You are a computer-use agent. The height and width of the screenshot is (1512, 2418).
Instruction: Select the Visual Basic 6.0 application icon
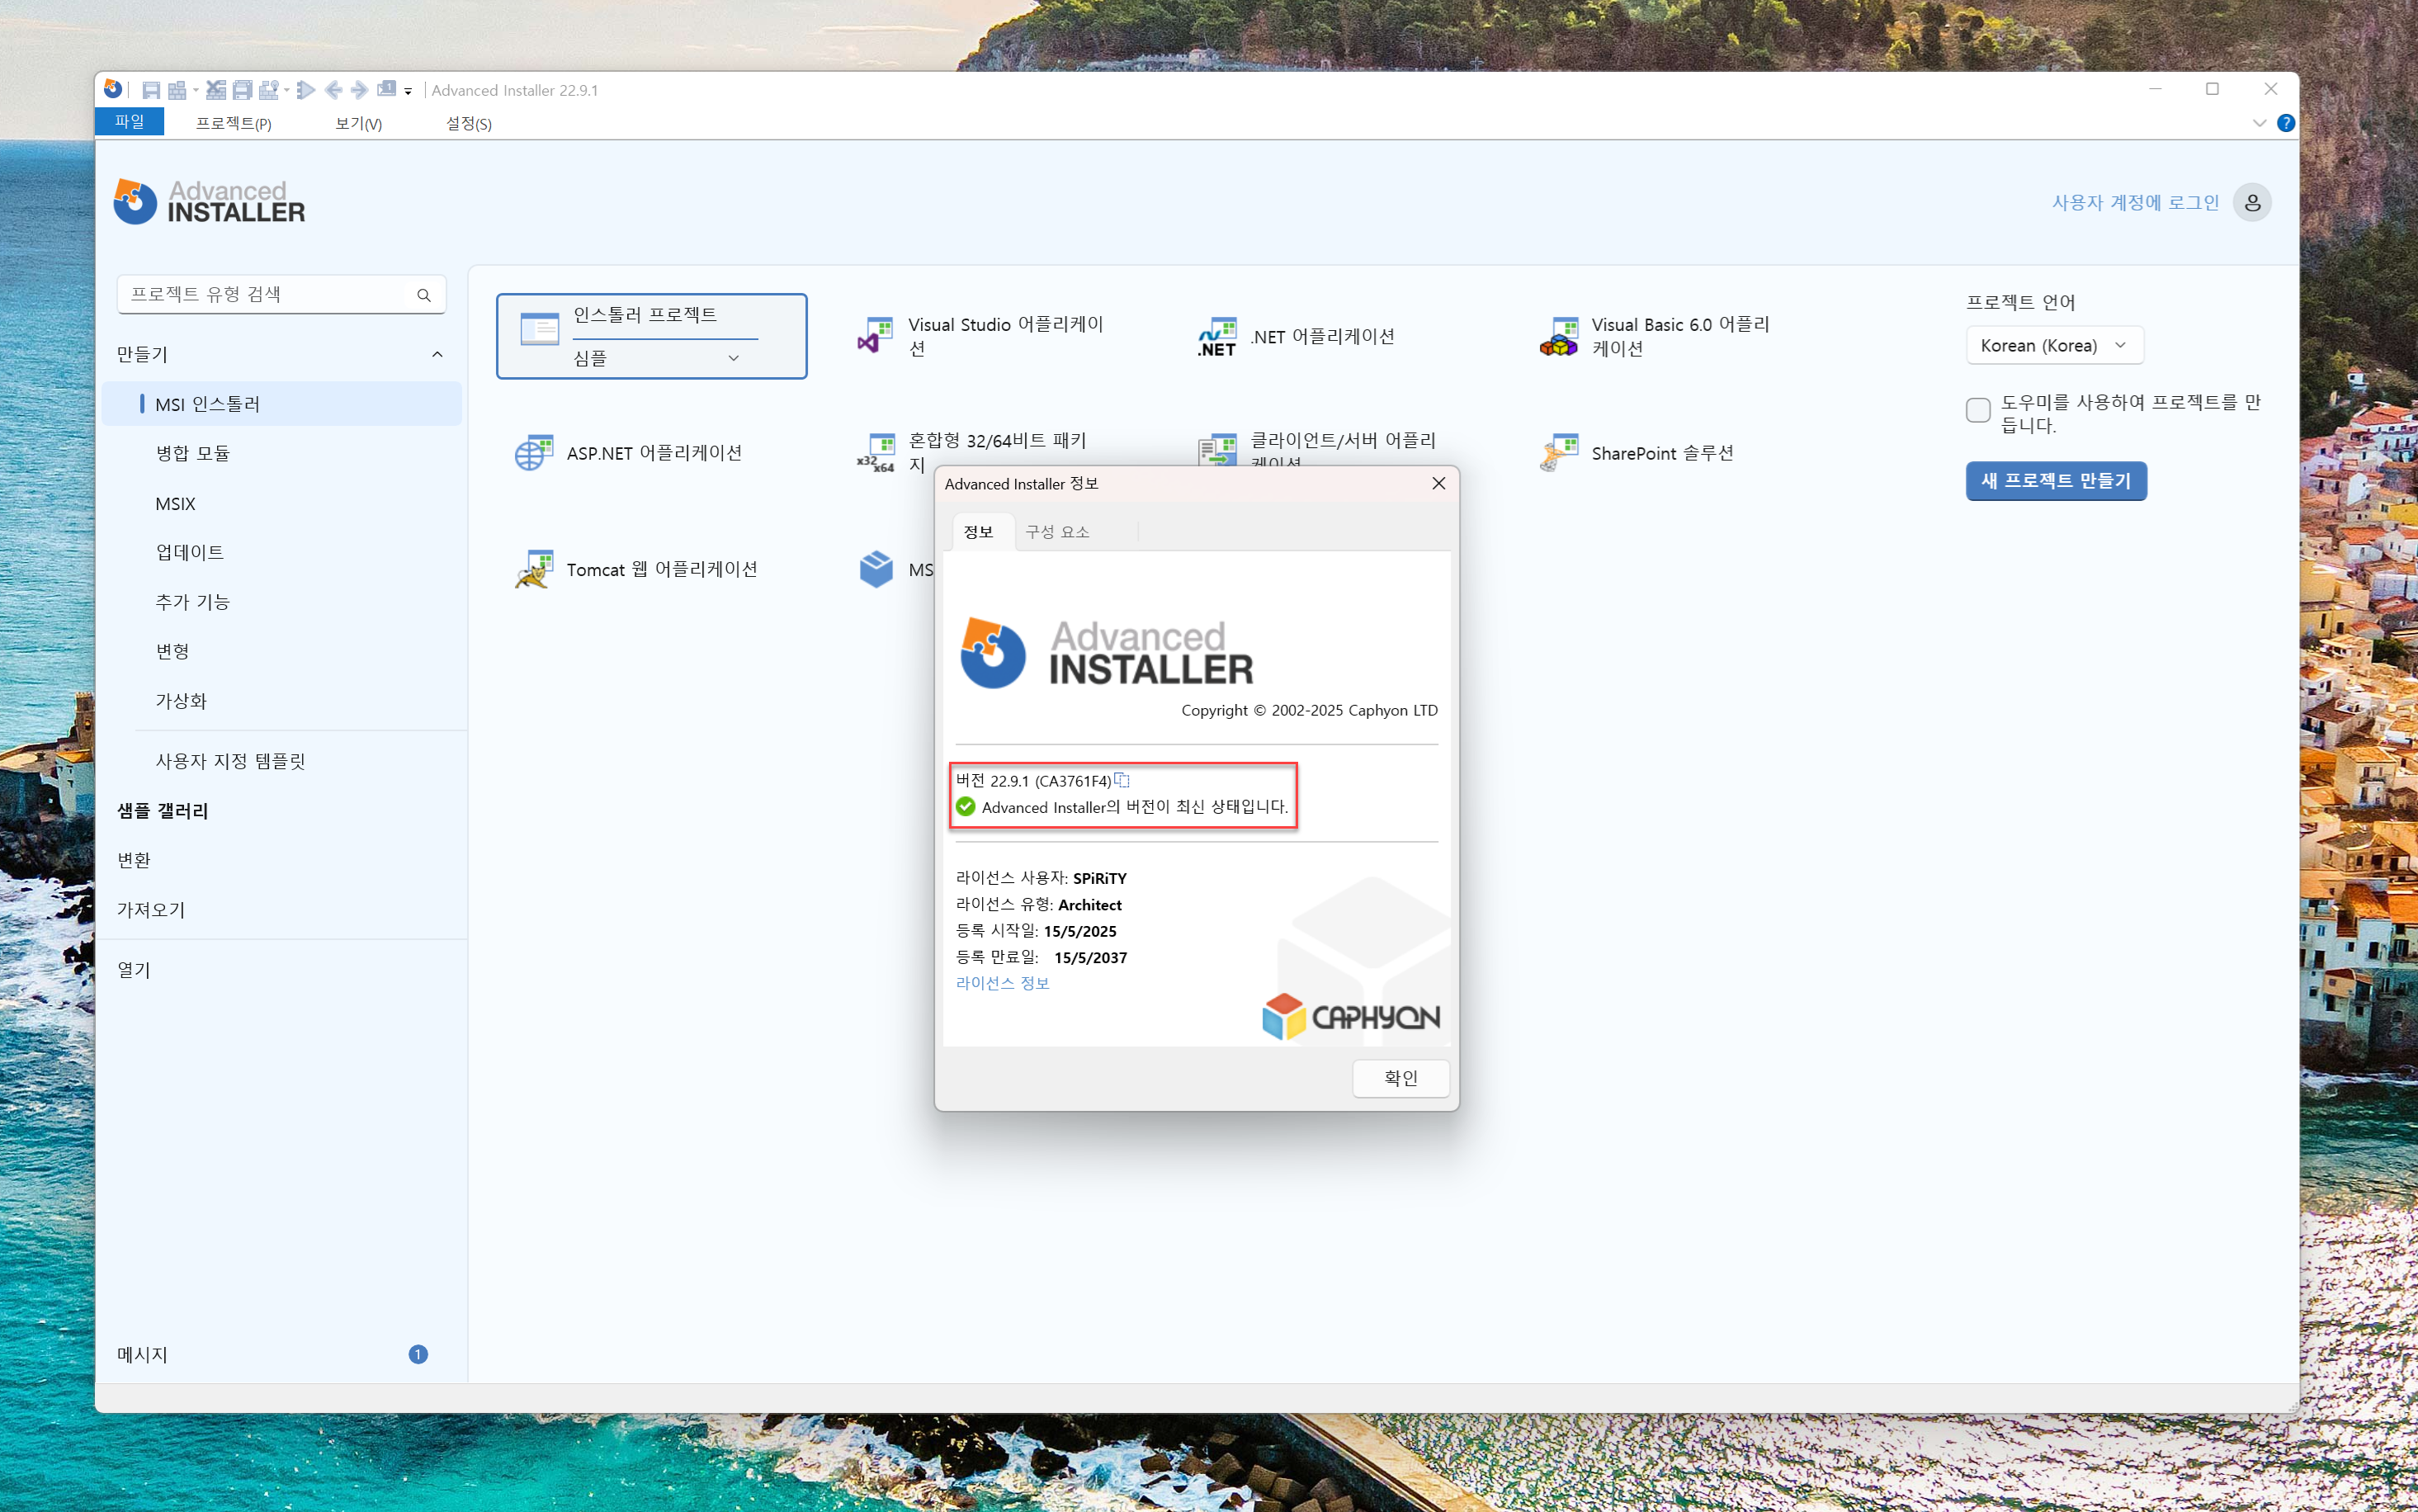(x=1560, y=337)
